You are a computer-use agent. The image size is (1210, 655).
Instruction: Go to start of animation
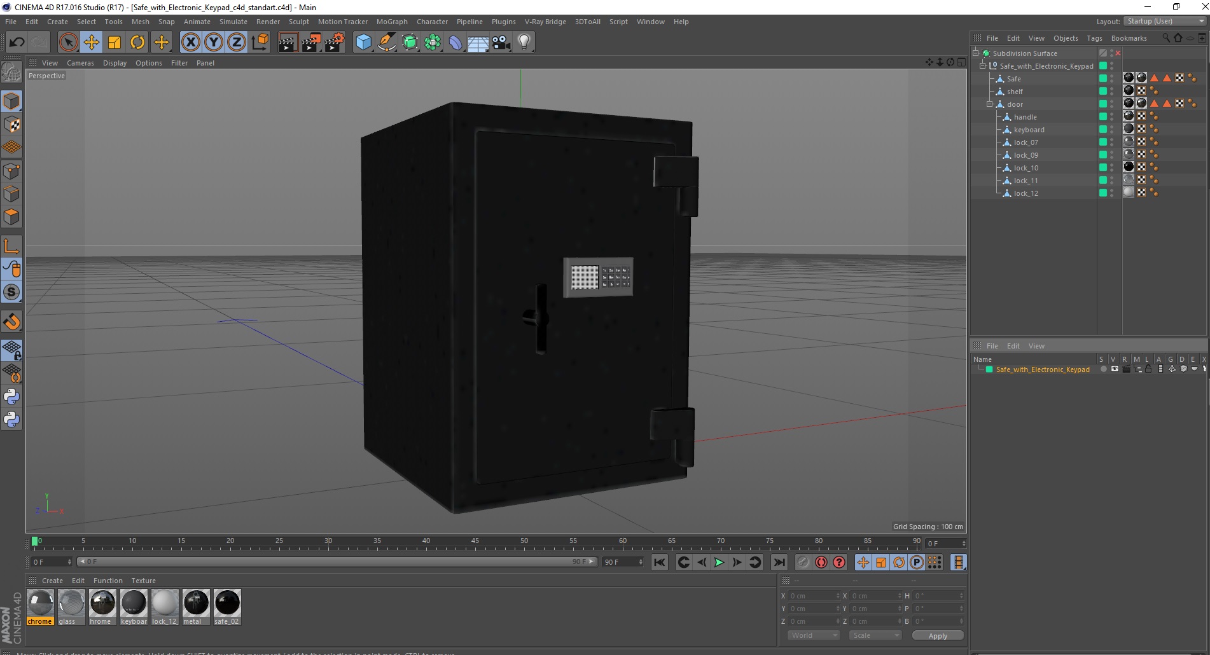pyautogui.click(x=660, y=562)
